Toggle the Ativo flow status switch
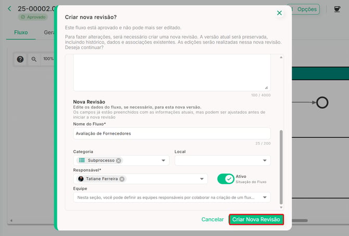Screen dimensions: 349x236 click(x=226, y=179)
